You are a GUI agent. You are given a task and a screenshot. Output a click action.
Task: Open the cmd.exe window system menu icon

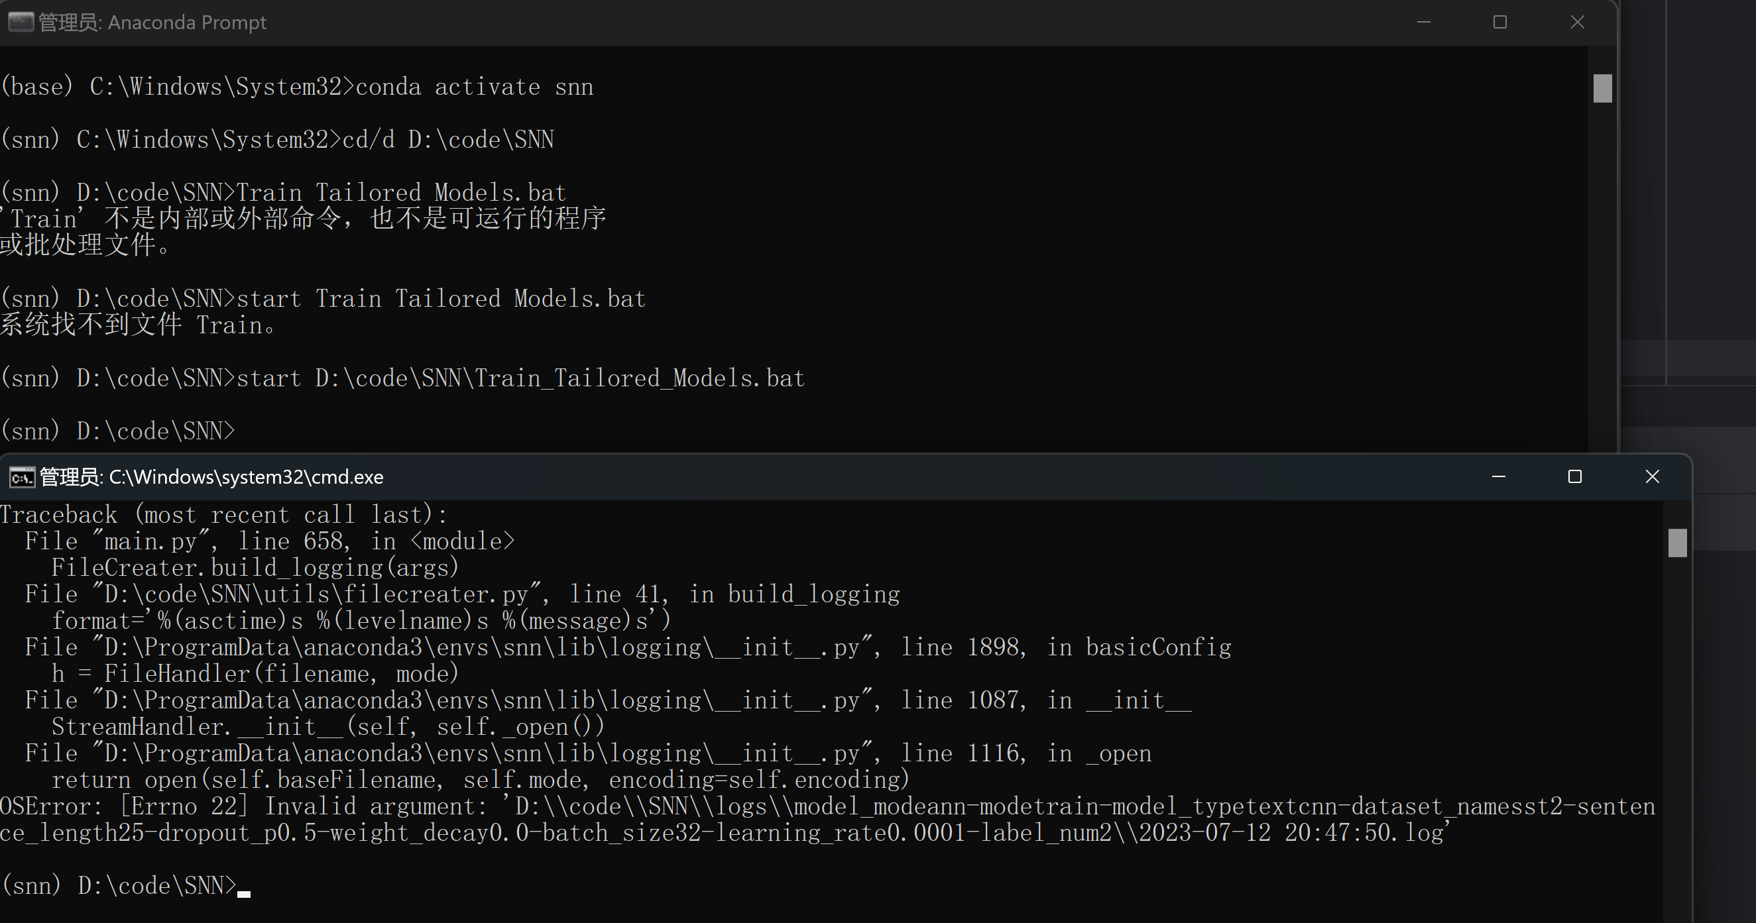pos(22,478)
